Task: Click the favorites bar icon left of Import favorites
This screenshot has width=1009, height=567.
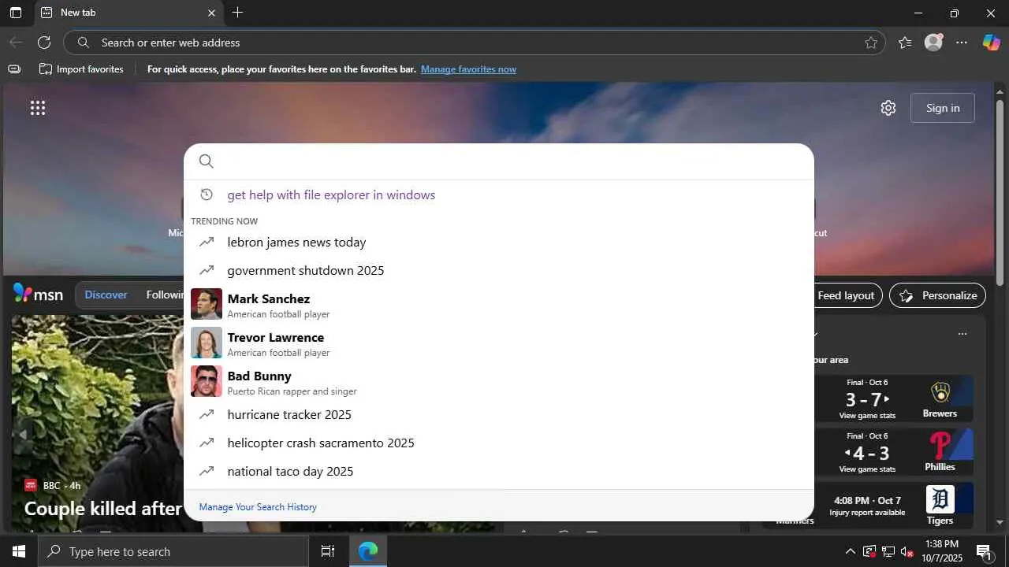Action: tap(14, 69)
